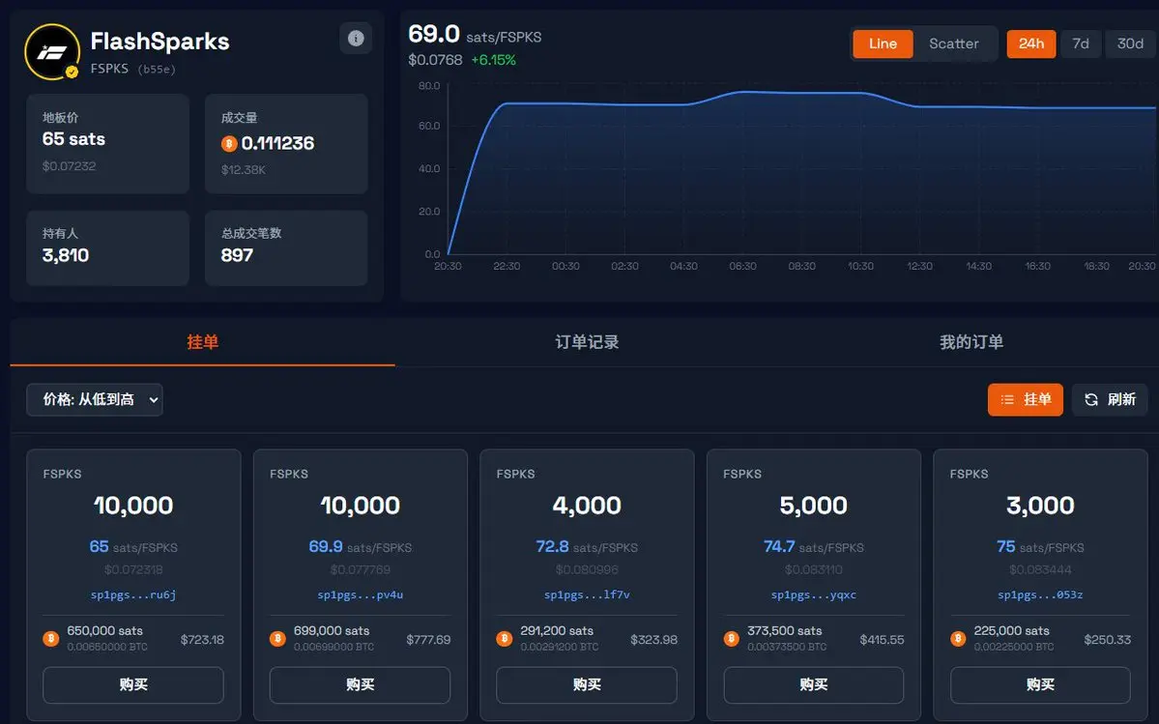The image size is (1159, 724).
Task: Click the 69.0 sats/FSPKS price heading
Action: [x=475, y=35]
